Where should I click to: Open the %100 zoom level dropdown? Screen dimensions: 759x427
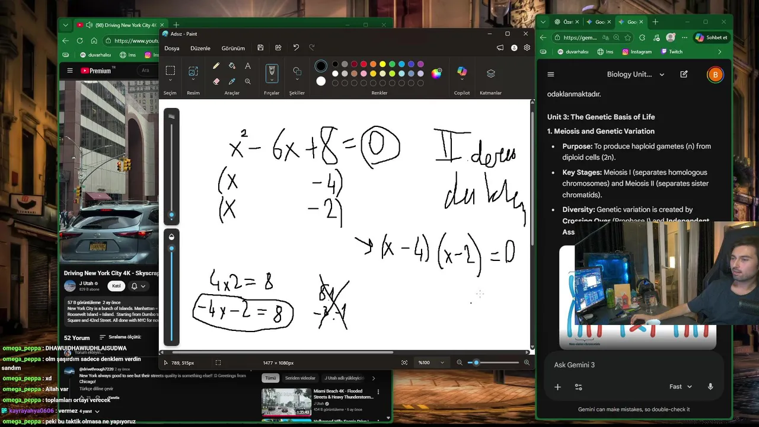[x=442, y=362]
